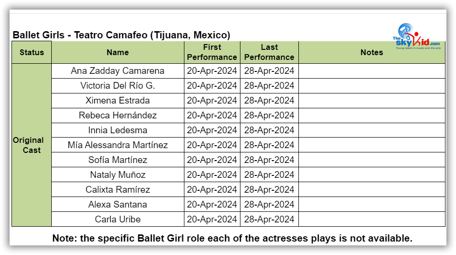Click the Nataly Muñoz name cell
Screen dimensions: 456x255
(x=118, y=174)
